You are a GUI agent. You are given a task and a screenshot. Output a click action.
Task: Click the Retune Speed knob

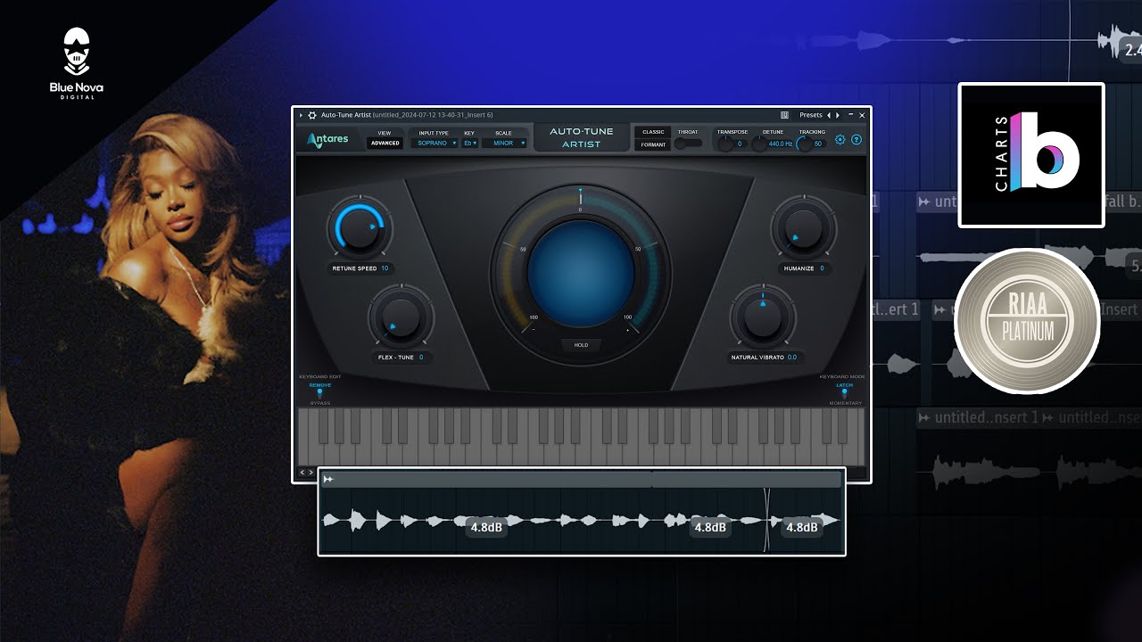(x=360, y=229)
